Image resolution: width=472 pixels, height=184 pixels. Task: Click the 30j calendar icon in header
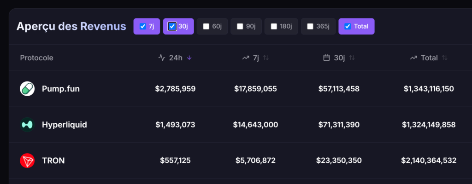327,57
